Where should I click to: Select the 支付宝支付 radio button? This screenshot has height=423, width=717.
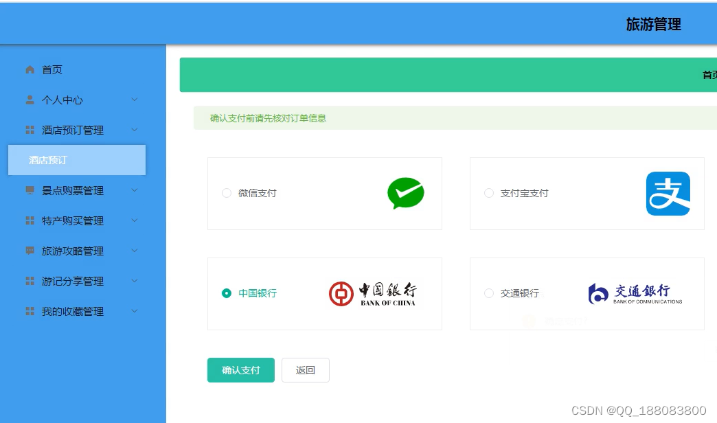[x=488, y=193]
